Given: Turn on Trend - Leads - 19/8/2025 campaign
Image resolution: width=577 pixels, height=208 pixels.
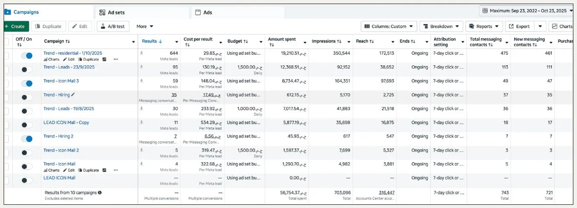Looking at the screenshot, I should click(x=26, y=111).
